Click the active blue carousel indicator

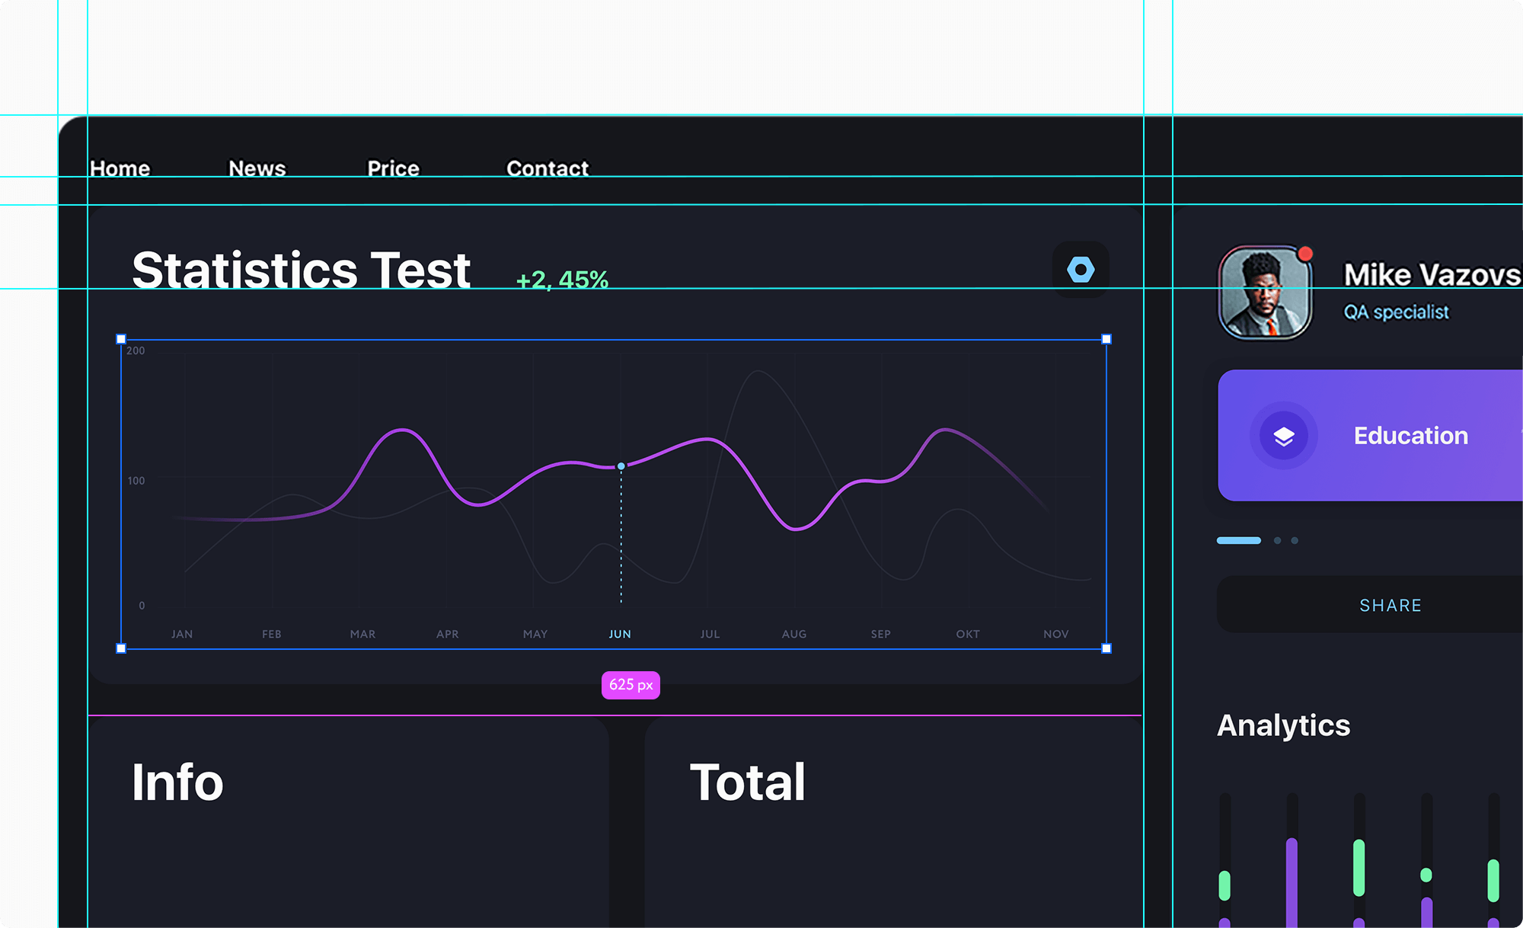point(1239,540)
